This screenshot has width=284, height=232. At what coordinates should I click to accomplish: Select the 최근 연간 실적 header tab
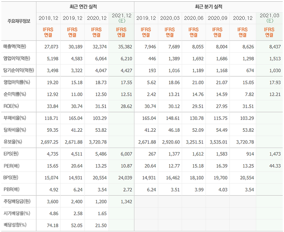coord(85,7)
